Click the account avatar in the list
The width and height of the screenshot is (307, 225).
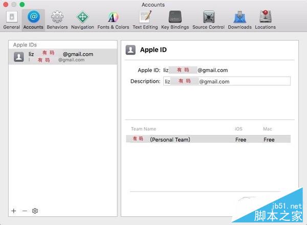point(19,57)
